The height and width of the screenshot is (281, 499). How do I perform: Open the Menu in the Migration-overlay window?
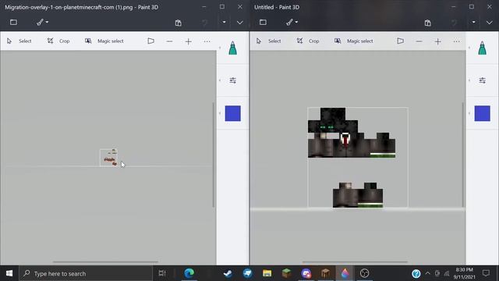[13, 23]
